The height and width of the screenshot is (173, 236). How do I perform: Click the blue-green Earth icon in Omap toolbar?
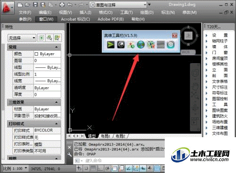pyautogui.click(x=141, y=45)
